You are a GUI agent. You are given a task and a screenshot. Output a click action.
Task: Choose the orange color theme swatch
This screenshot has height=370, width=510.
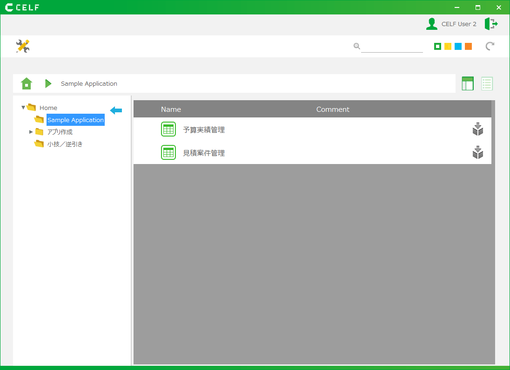[x=468, y=46]
